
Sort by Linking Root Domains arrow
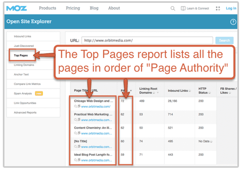158,93
